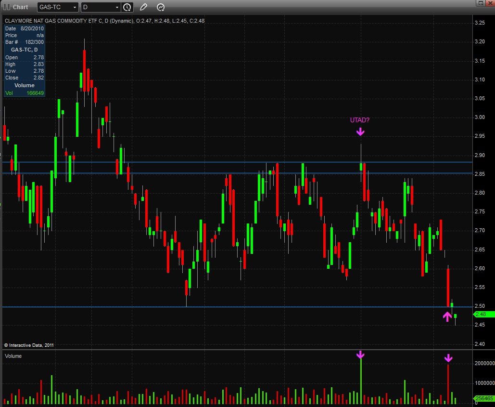Open the chart indicators icon menu
This screenshot has height=407, width=495.
(x=160, y=7)
